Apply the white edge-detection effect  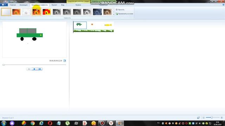coord(26,12)
